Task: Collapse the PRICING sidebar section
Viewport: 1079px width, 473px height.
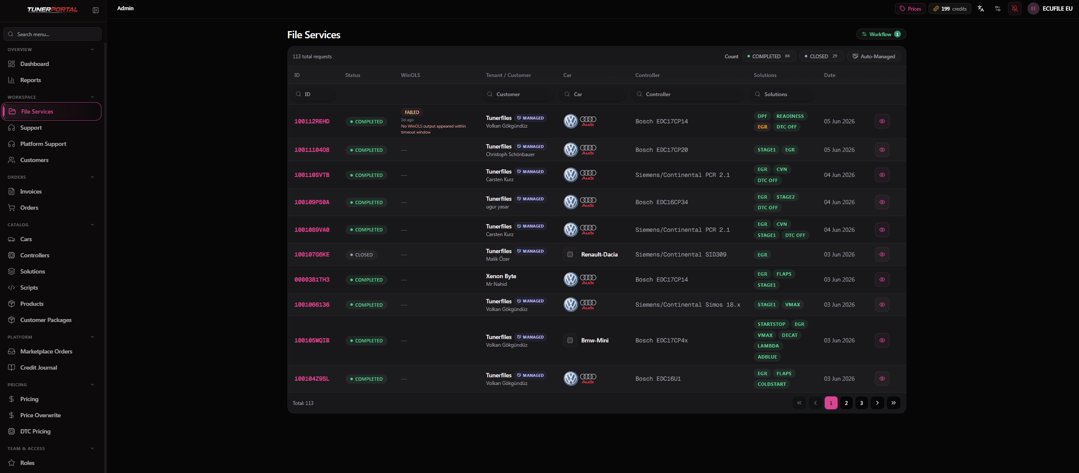Action: pyautogui.click(x=92, y=385)
